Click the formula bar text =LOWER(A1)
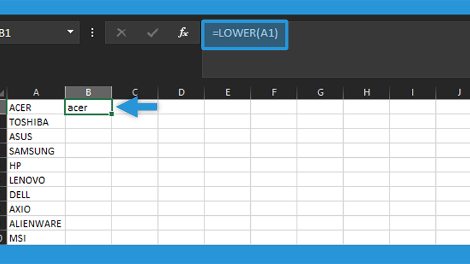Image resolution: width=470 pixels, height=264 pixels. pos(245,33)
